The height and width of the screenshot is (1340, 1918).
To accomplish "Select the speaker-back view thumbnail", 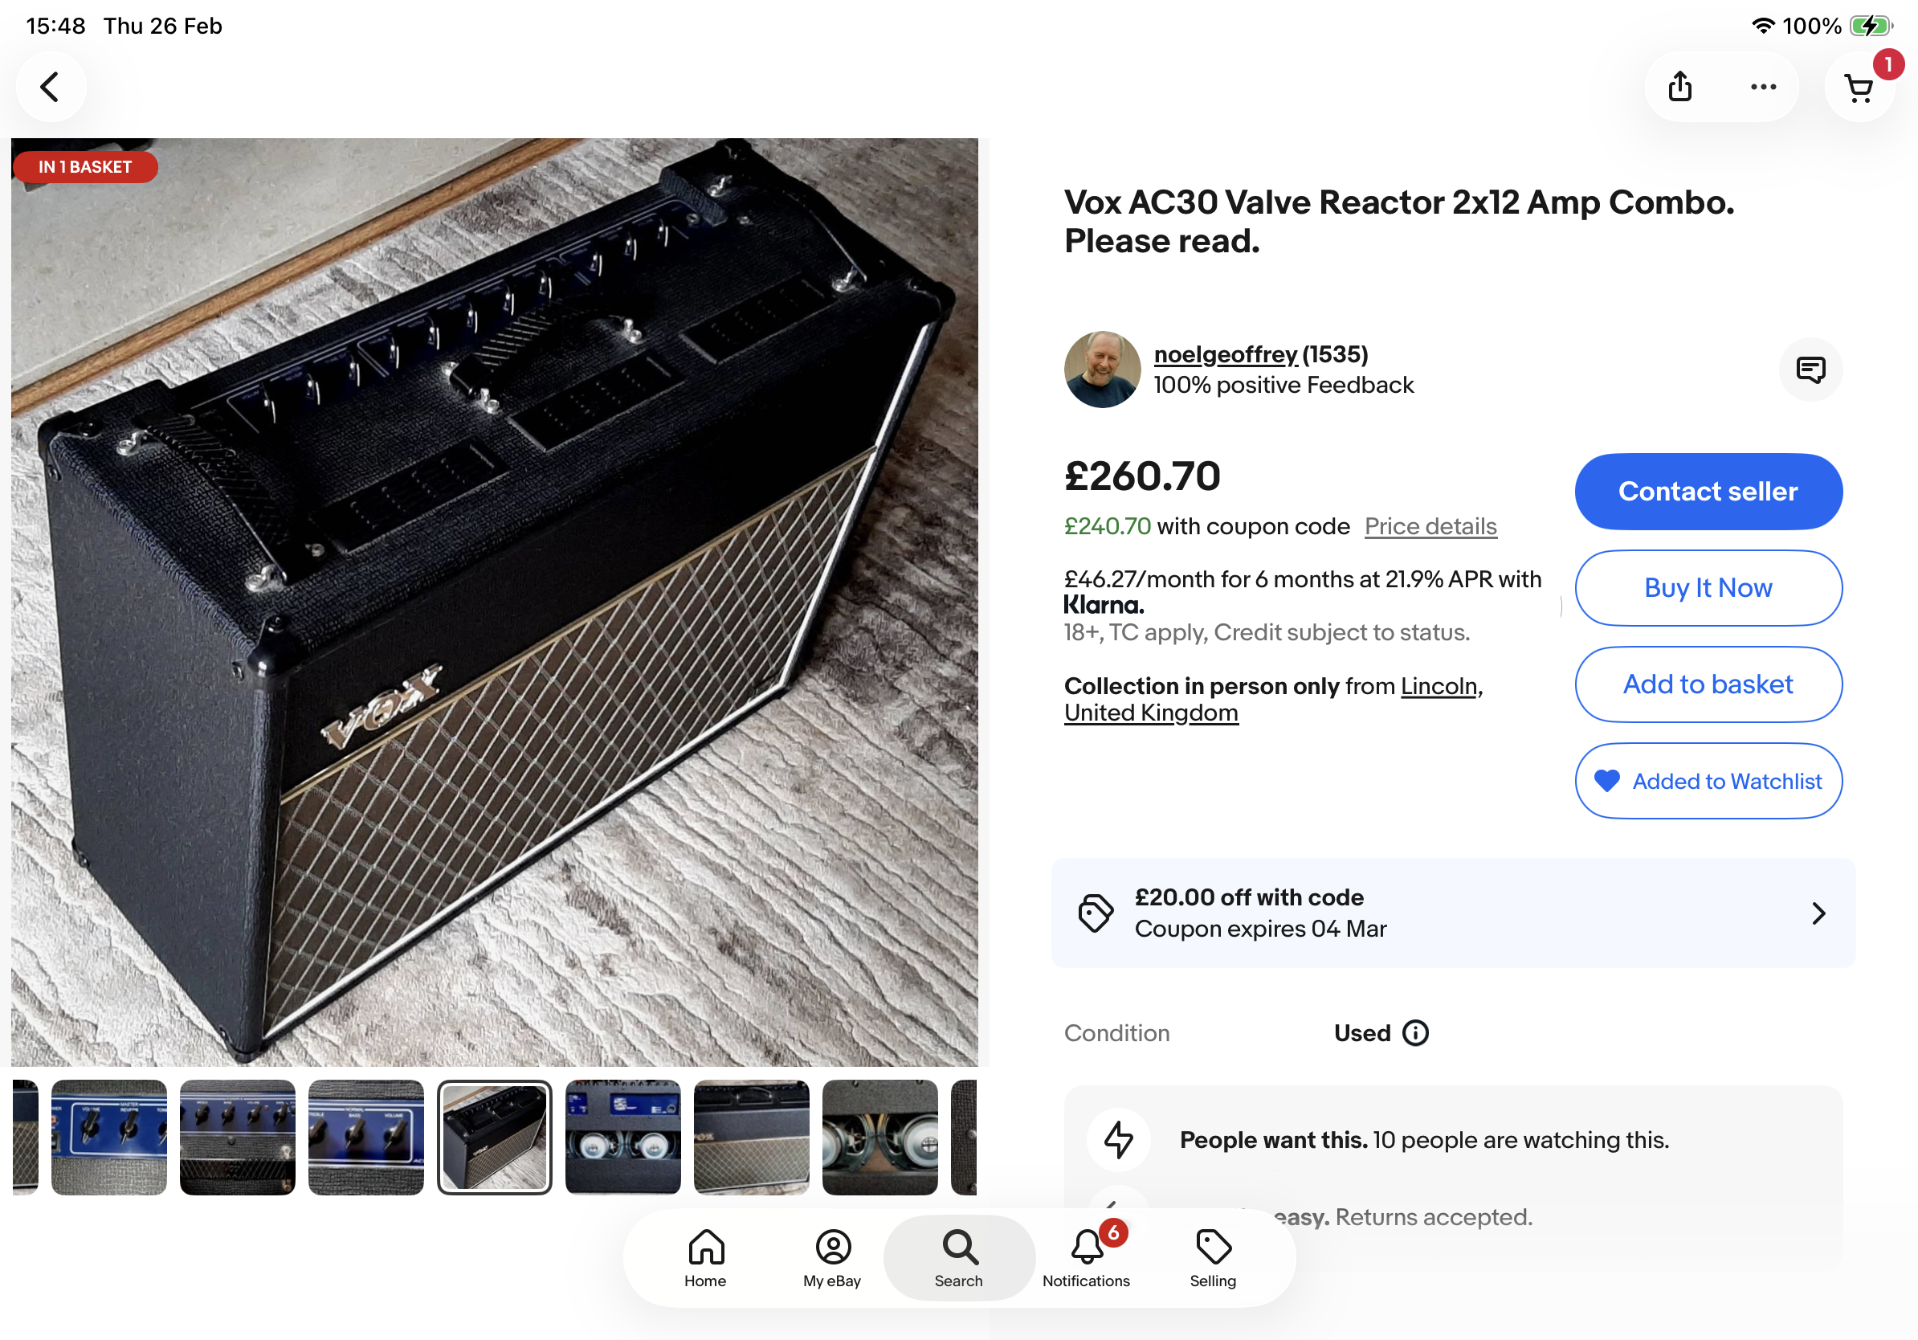I will click(x=879, y=1138).
